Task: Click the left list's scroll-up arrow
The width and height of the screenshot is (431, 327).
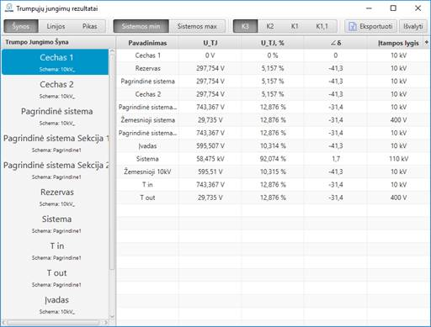Action: [x=112, y=51]
